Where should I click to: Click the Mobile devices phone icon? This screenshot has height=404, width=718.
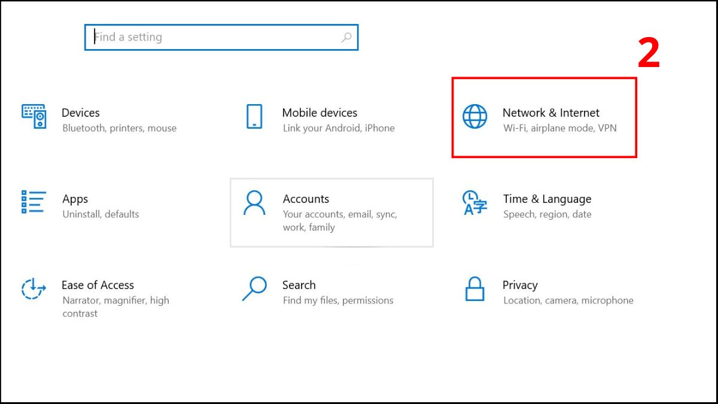tap(254, 116)
